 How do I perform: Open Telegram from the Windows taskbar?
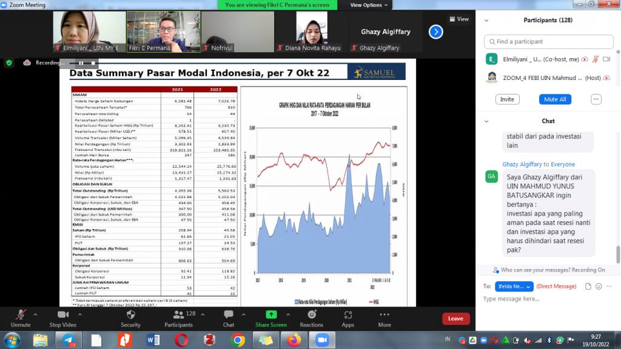click(68, 340)
